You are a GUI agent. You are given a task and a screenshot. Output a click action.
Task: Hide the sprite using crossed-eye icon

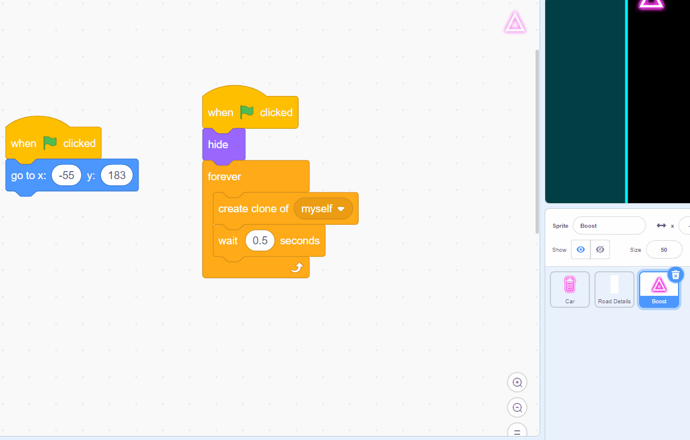click(x=600, y=249)
